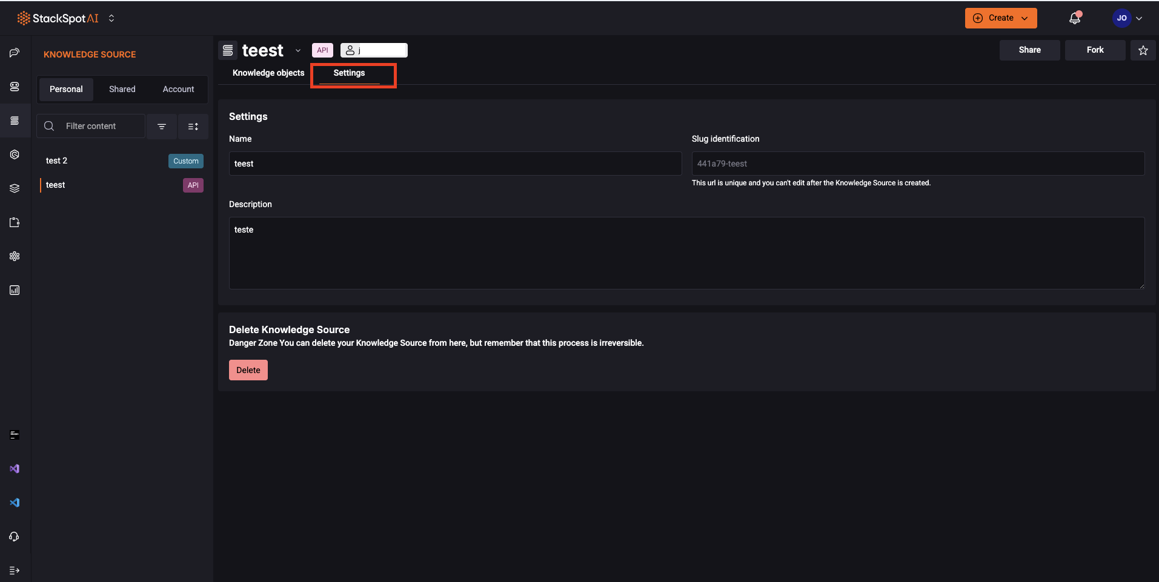The width and height of the screenshot is (1159, 582).
Task: Open the Knowledge Source sidebar icon
Action: click(x=15, y=121)
